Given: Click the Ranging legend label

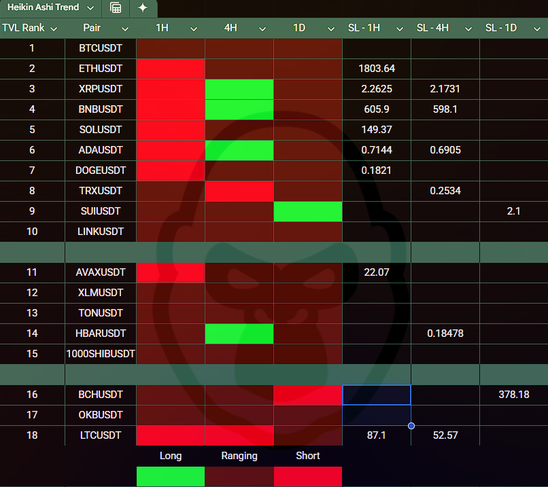Looking at the screenshot, I should coord(239,456).
